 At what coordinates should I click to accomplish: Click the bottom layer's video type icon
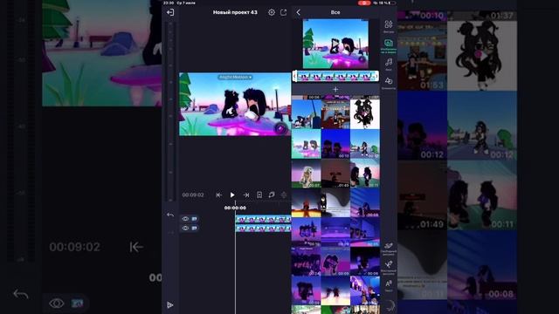(194, 228)
